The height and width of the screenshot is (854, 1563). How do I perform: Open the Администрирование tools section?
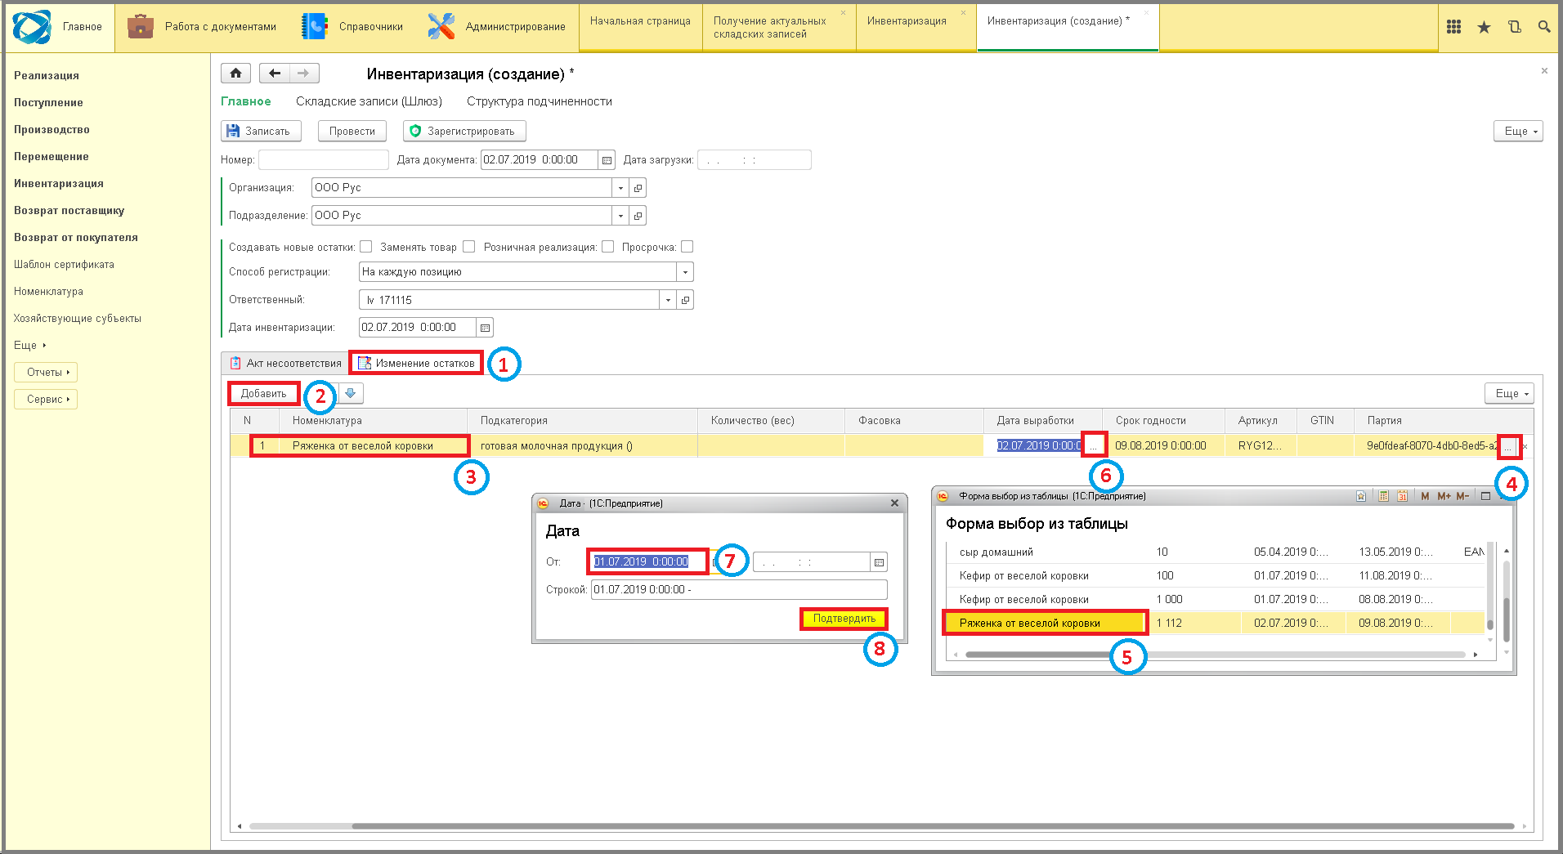[496, 27]
